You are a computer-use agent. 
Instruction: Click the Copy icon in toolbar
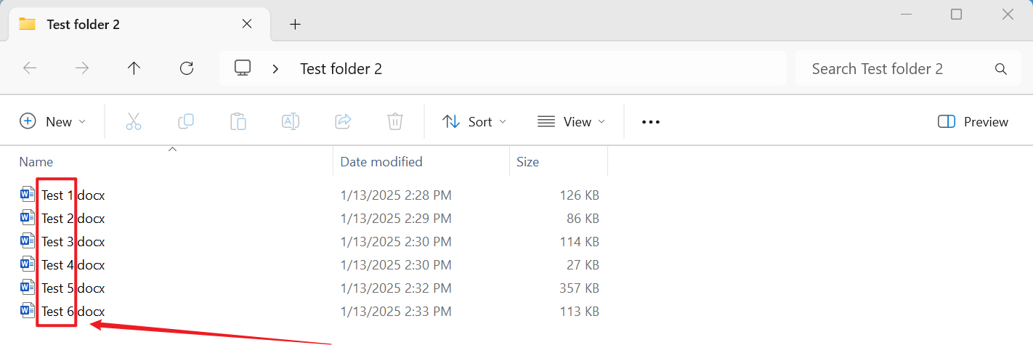pyautogui.click(x=186, y=122)
